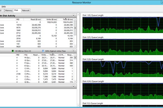
Task: Click the Disk 2 (F:) Queue Length graph
Action: pos(123,47)
